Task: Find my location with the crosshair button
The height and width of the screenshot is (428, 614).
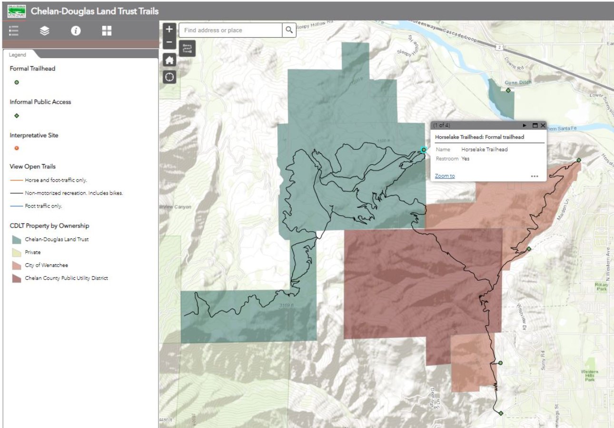Action: tap(169, 77)
